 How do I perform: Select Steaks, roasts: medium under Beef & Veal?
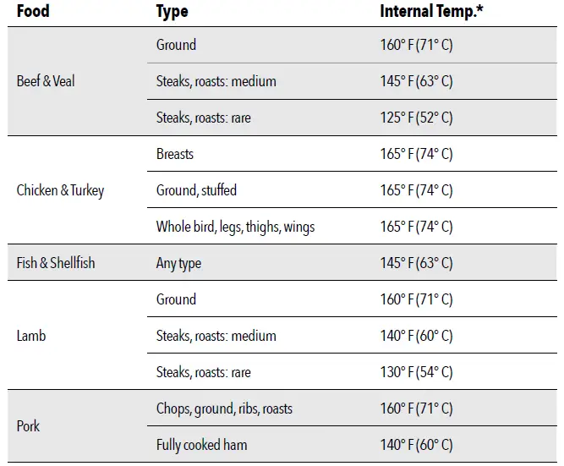[x=216, y=81]
